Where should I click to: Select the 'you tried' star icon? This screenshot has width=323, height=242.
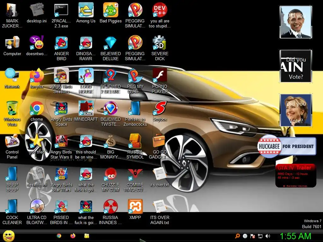click(37, 141)
